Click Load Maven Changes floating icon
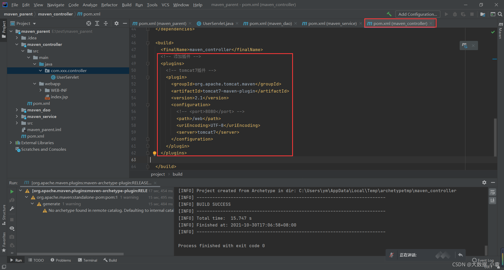The width and height of the screenshot is (504, 270). tap(465, 45)
